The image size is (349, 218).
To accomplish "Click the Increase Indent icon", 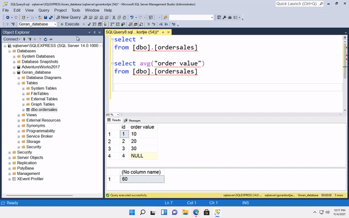I will [x=166, y=24].
